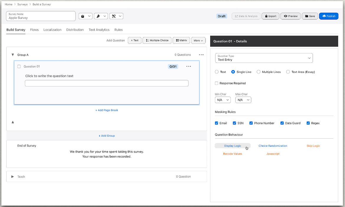Open Question 01 ellipsis menu

click(x=189, y=66)
